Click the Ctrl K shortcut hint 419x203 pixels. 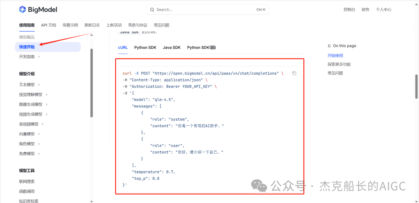(x=261, y=10)
